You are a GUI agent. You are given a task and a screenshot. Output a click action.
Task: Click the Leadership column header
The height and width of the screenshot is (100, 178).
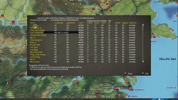[x=59, y=23]
